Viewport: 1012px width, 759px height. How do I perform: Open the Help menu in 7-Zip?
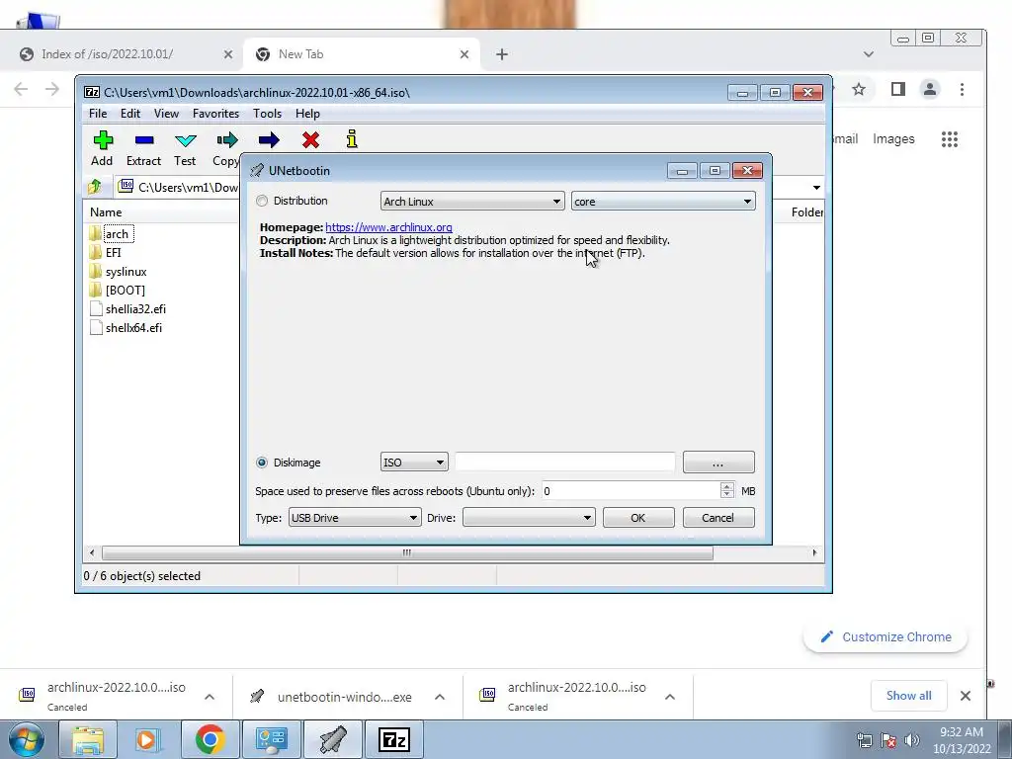(x=308, y=114)
